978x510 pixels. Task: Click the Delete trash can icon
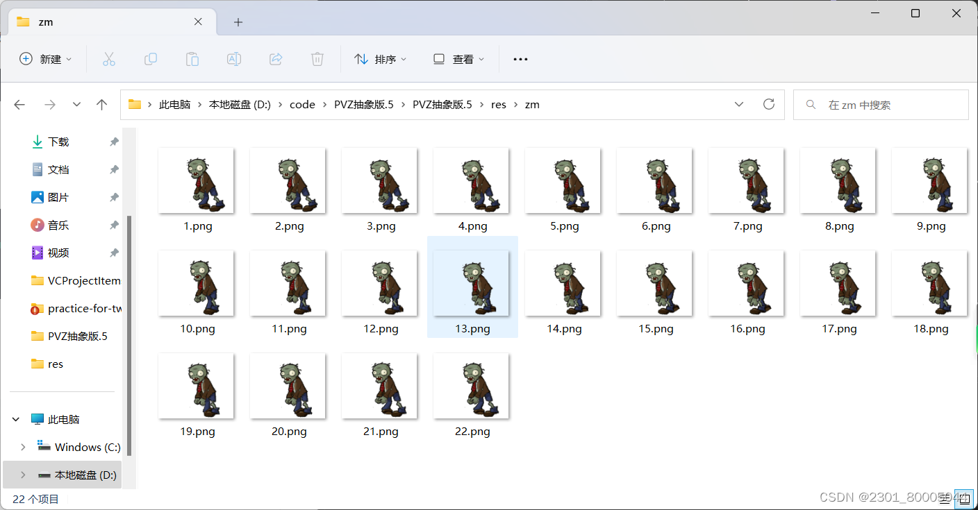coord(317,59)
